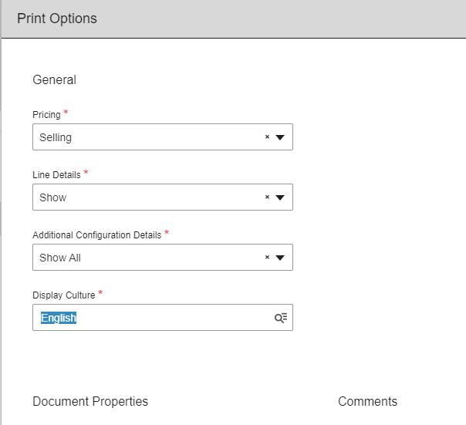This screenshot has height=425, width=466.
Task: Click the Print Options title
Action: (57, 19)
